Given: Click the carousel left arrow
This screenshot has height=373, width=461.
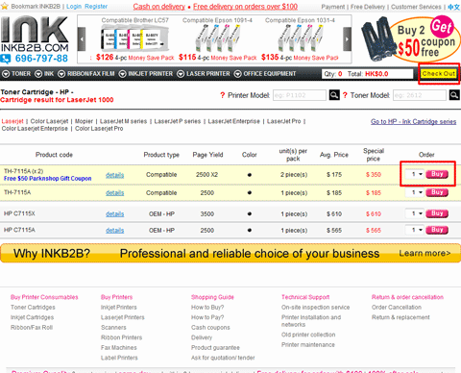Looking at the screenshot, I should [82, 39].
